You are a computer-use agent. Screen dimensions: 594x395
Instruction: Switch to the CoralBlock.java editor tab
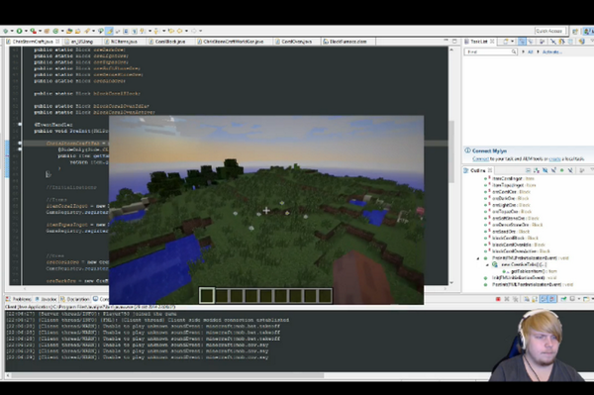coord(170,42)
